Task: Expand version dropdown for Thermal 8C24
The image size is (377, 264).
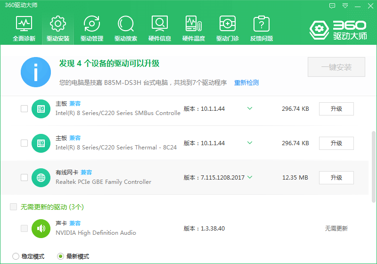Action: 250,143
